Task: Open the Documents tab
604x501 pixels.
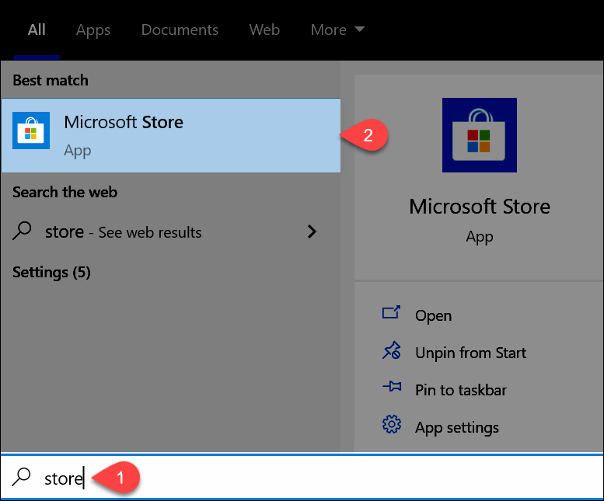Action: tap(180, 30)
